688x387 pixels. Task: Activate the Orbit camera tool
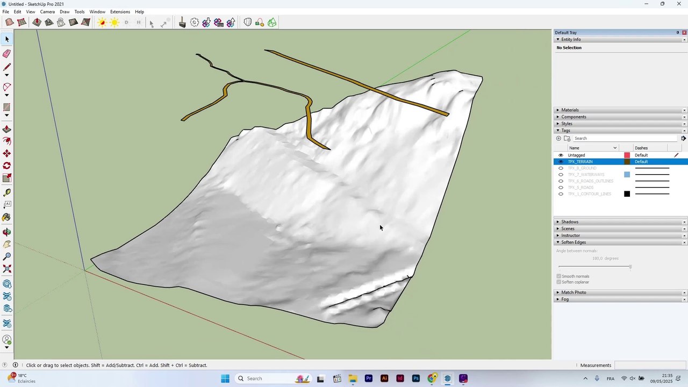pos(7,232)
